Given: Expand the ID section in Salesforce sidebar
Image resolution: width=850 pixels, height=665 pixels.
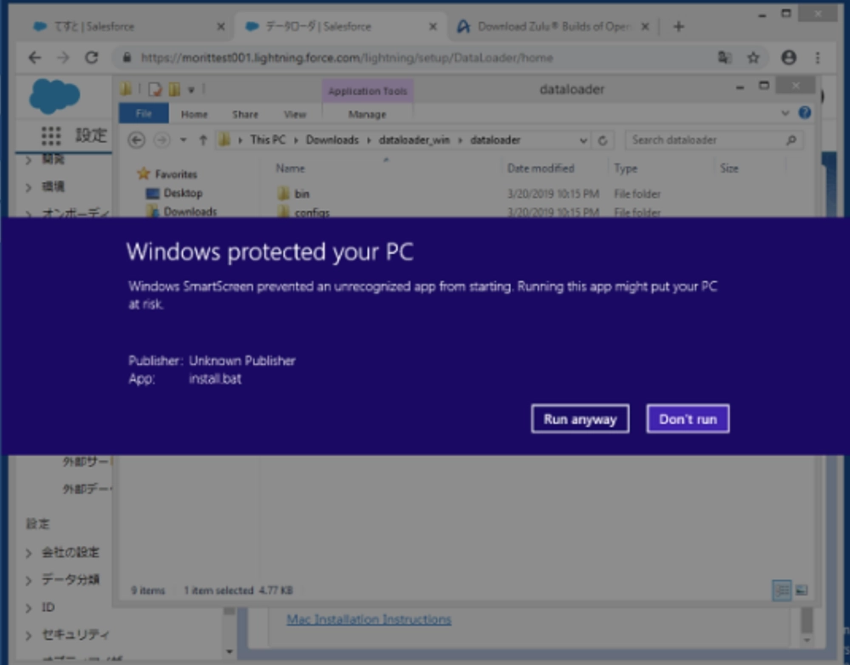Looking at the screenshot, I should click(28, 608).
